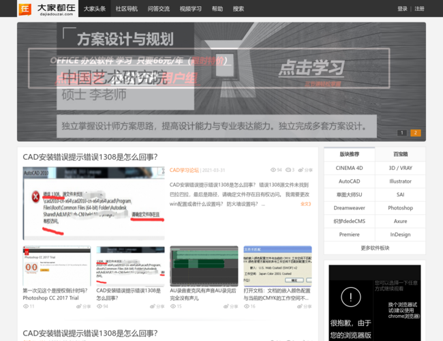Open the 视频学习 menu item
The image size is (443, 341).
190,9
